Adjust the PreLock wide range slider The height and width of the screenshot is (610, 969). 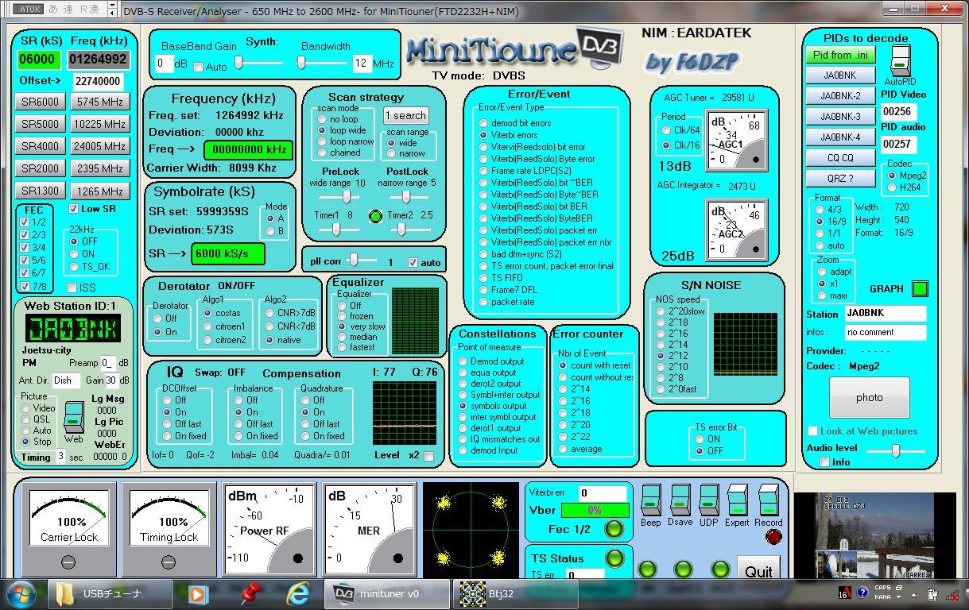tap(342, 196)
